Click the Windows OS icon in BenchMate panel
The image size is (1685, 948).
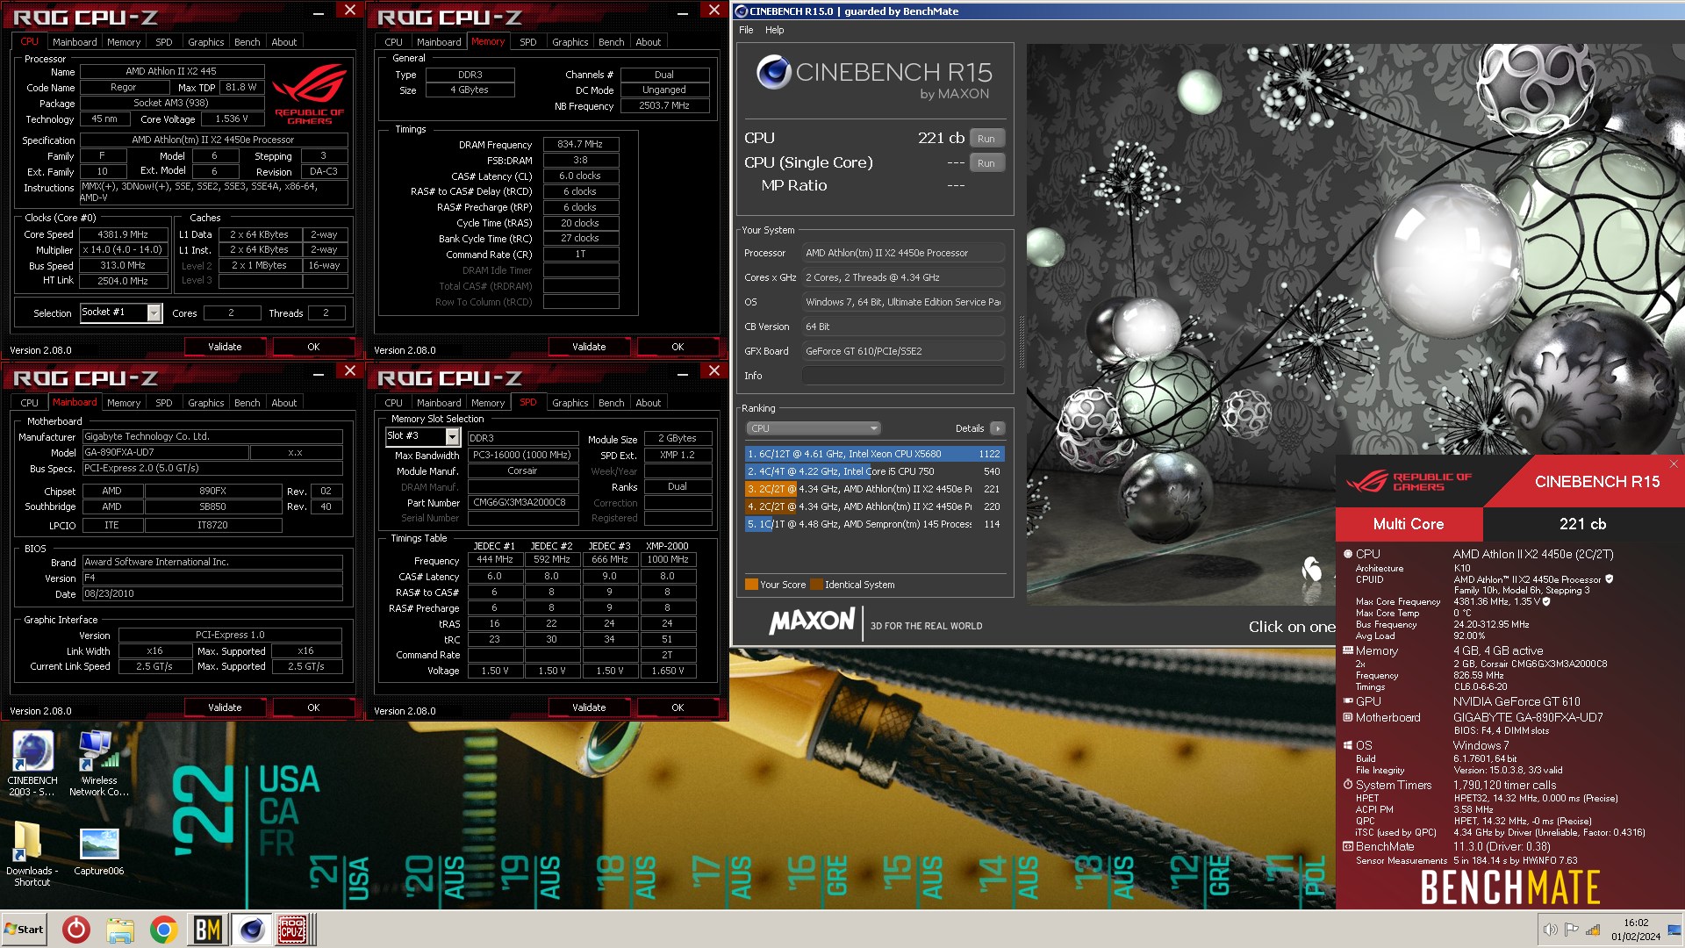1348,745
